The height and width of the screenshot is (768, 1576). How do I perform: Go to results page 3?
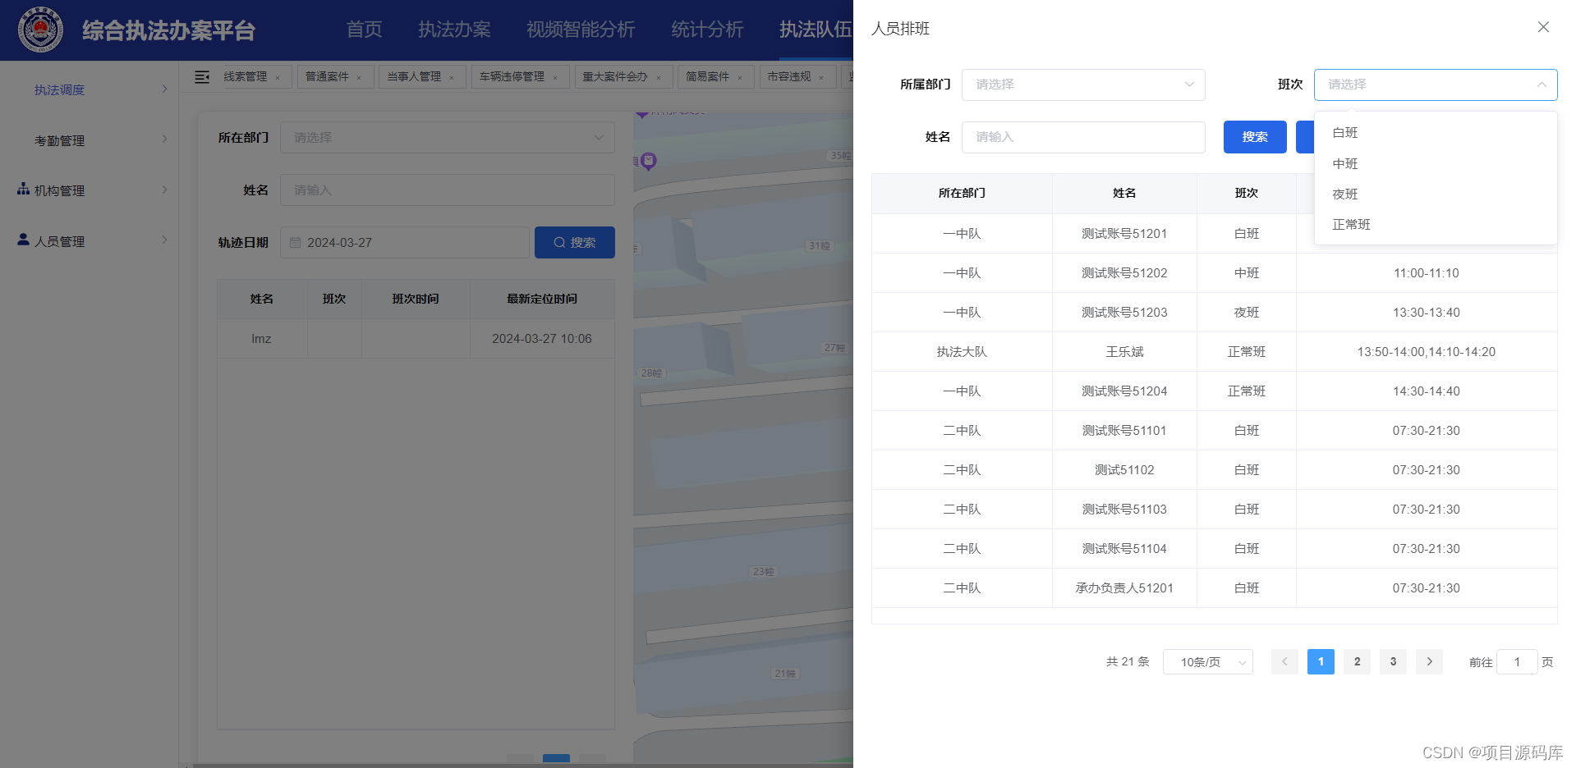[1392, 661]
